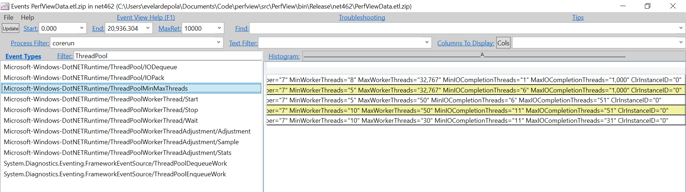Screen dimensions: 686x192
Task: Click the Cols button
Action: pos(503,43)
